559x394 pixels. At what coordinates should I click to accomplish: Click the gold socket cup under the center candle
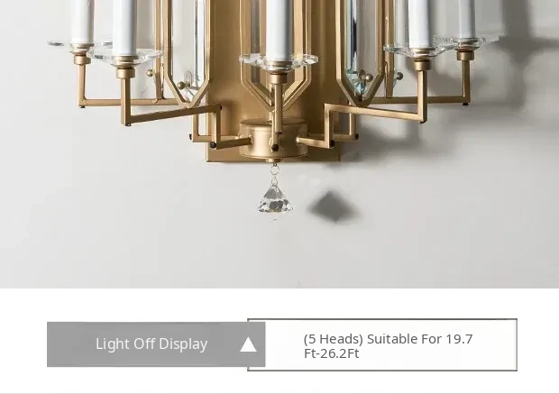click(278, 78)
